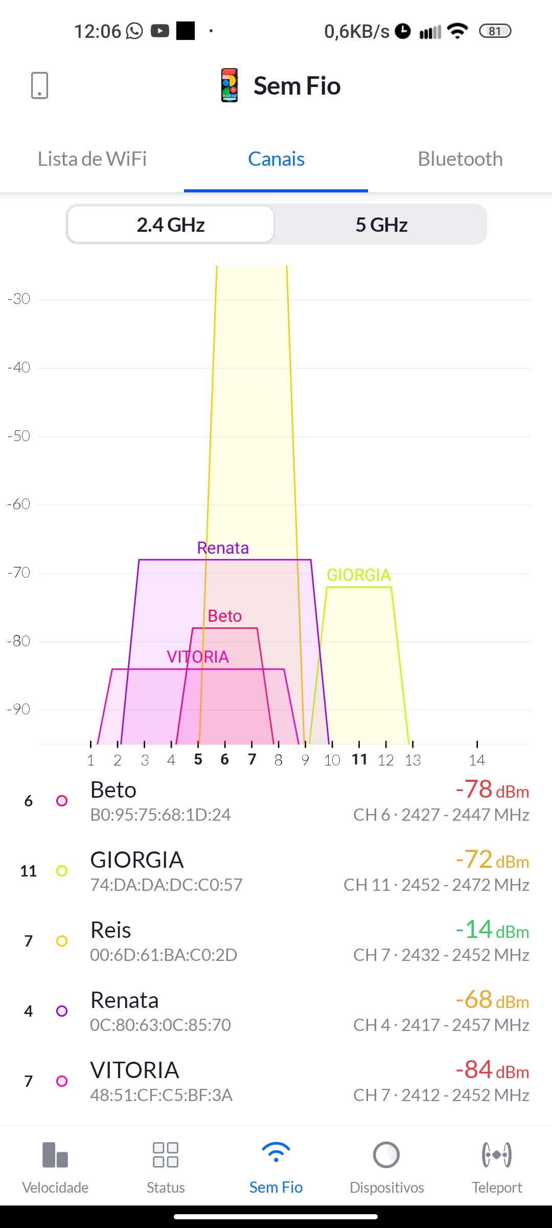Tap the phone outline icon at top left
The width and height of the screenshot is (552, 1228).
pos(39,85)
